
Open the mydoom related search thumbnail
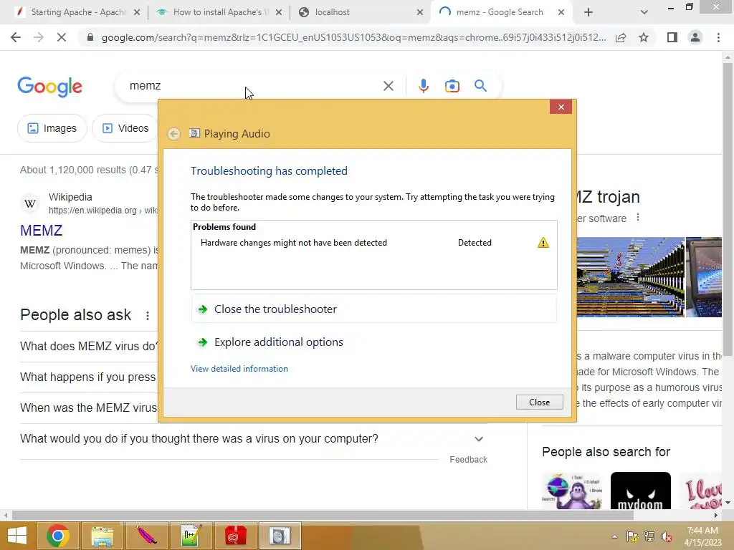pyautogui.click(x=640, y=491)
